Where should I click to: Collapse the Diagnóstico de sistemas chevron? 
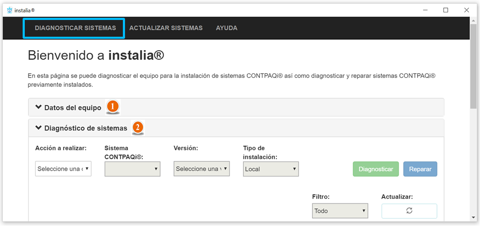(38, 128)
